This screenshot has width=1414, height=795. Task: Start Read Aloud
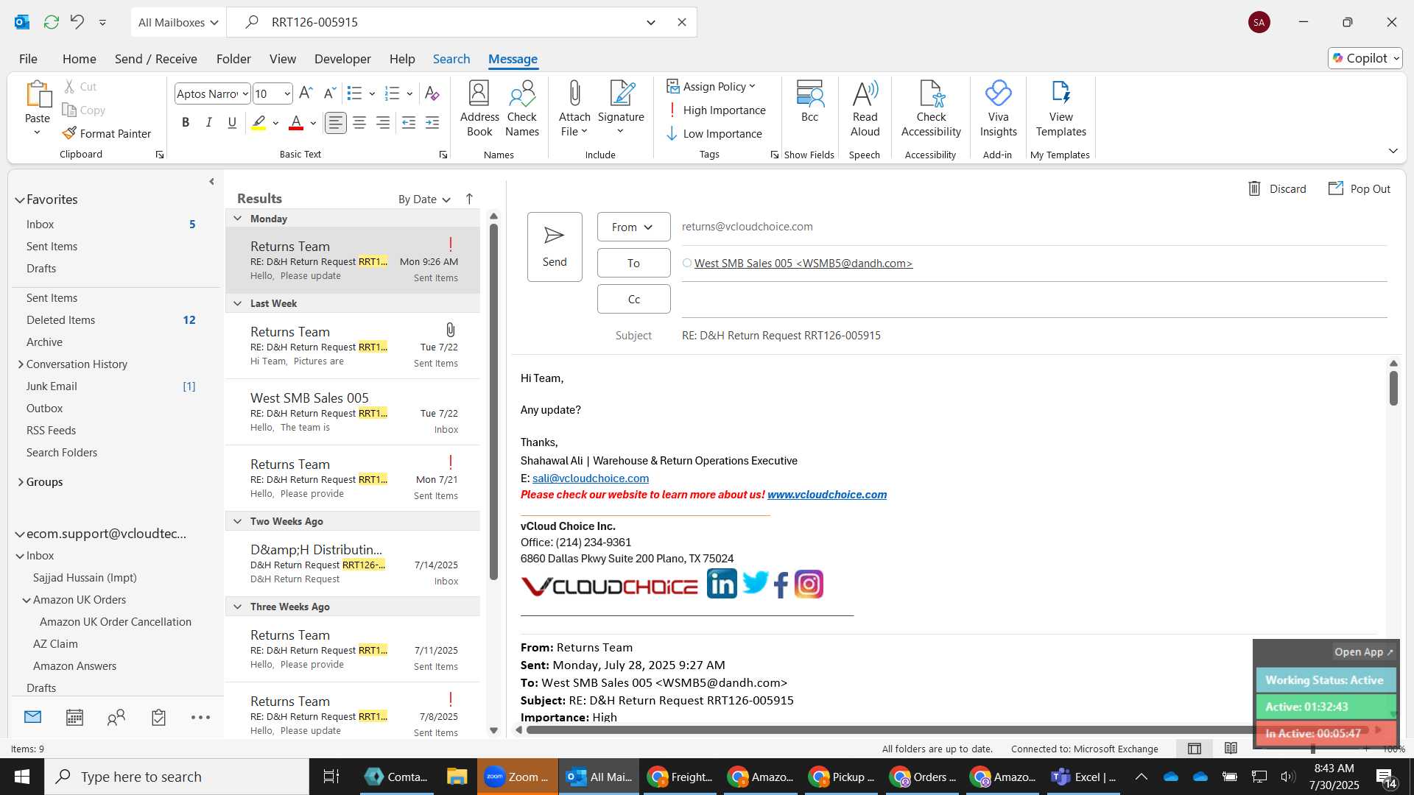[x=865, y=108]
